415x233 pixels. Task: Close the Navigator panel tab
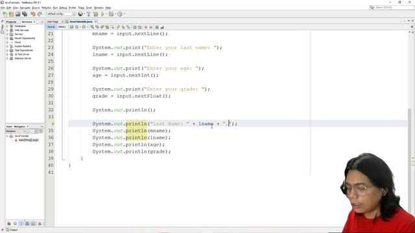click(27, 127)
